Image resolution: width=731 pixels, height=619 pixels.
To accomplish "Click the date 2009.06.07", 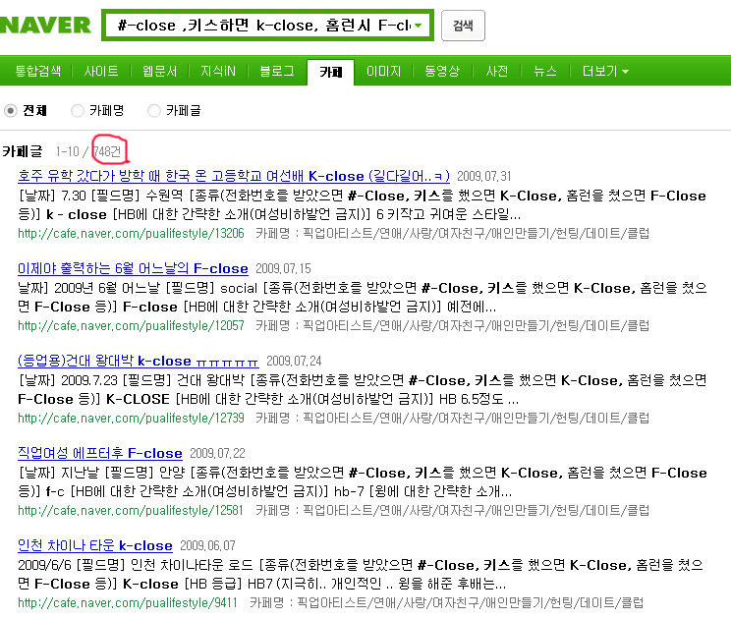I will [x=207, y=545].
